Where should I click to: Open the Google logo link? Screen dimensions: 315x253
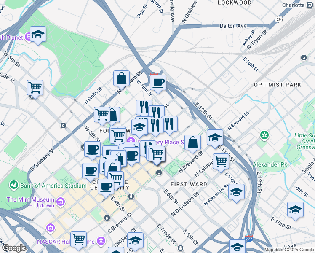14,248
